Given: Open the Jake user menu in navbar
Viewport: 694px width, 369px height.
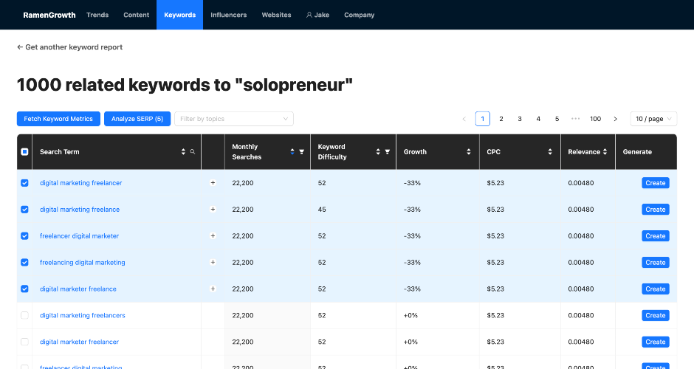Looking at the screenshot, I should click(x=317, y=15).
